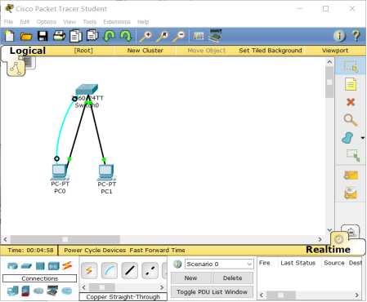Click the information icon beside Scenario 0

[x=177, y=264]
